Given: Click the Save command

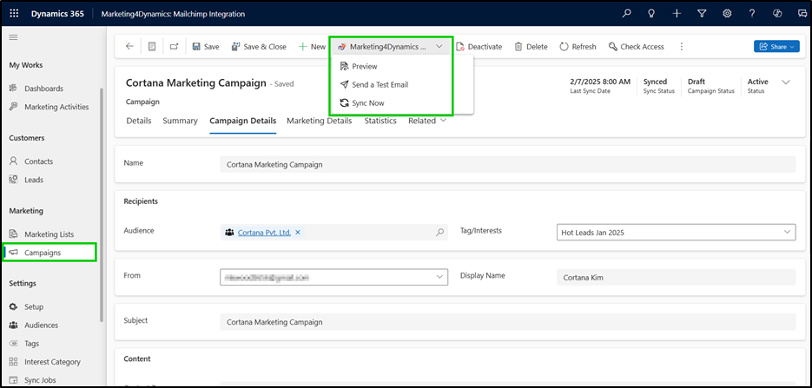Looking at the screenshot, I should 206,47.
